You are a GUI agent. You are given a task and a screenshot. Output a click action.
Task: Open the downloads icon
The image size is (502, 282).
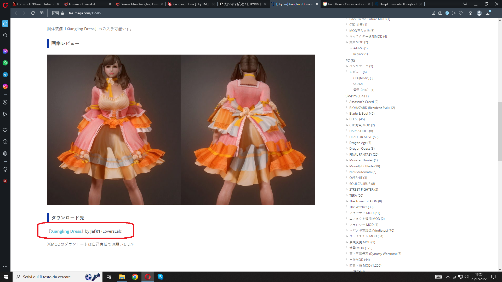(x=488, y=13)
